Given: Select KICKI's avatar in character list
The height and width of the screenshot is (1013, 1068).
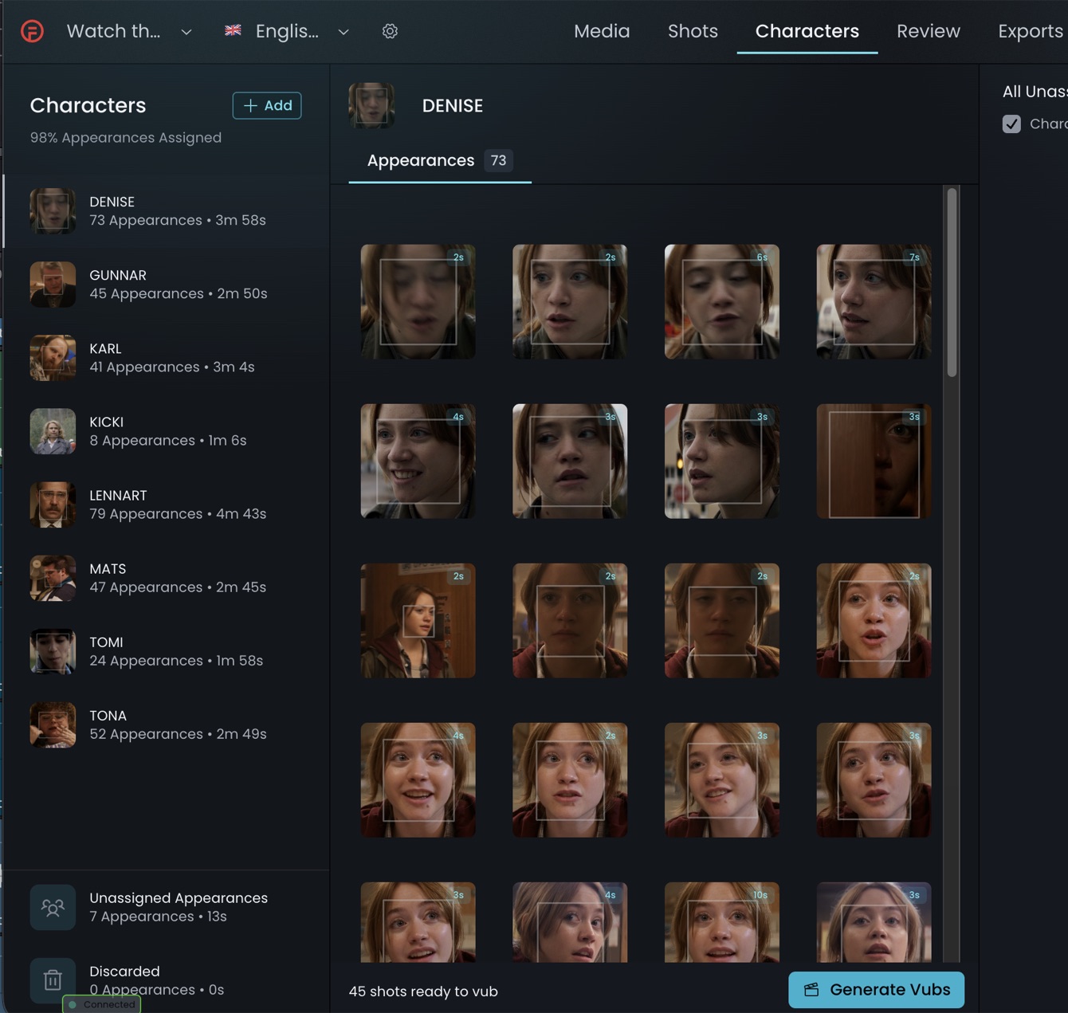Looking at the screenshot, I should pyautogui.click(x=53, y=431).
